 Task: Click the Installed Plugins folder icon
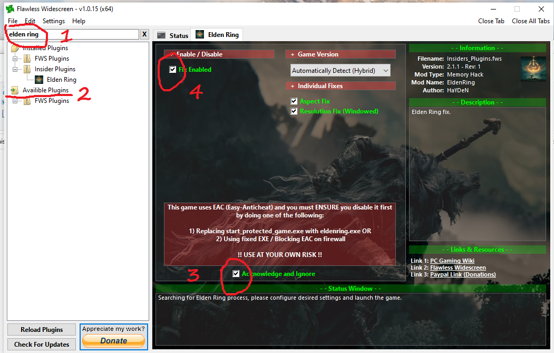point(15,47)
